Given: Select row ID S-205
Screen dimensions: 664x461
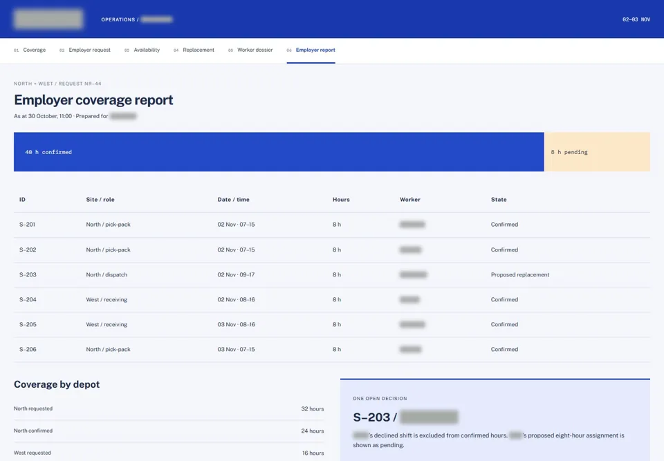Looking at the screenshot, I should 28,325.
